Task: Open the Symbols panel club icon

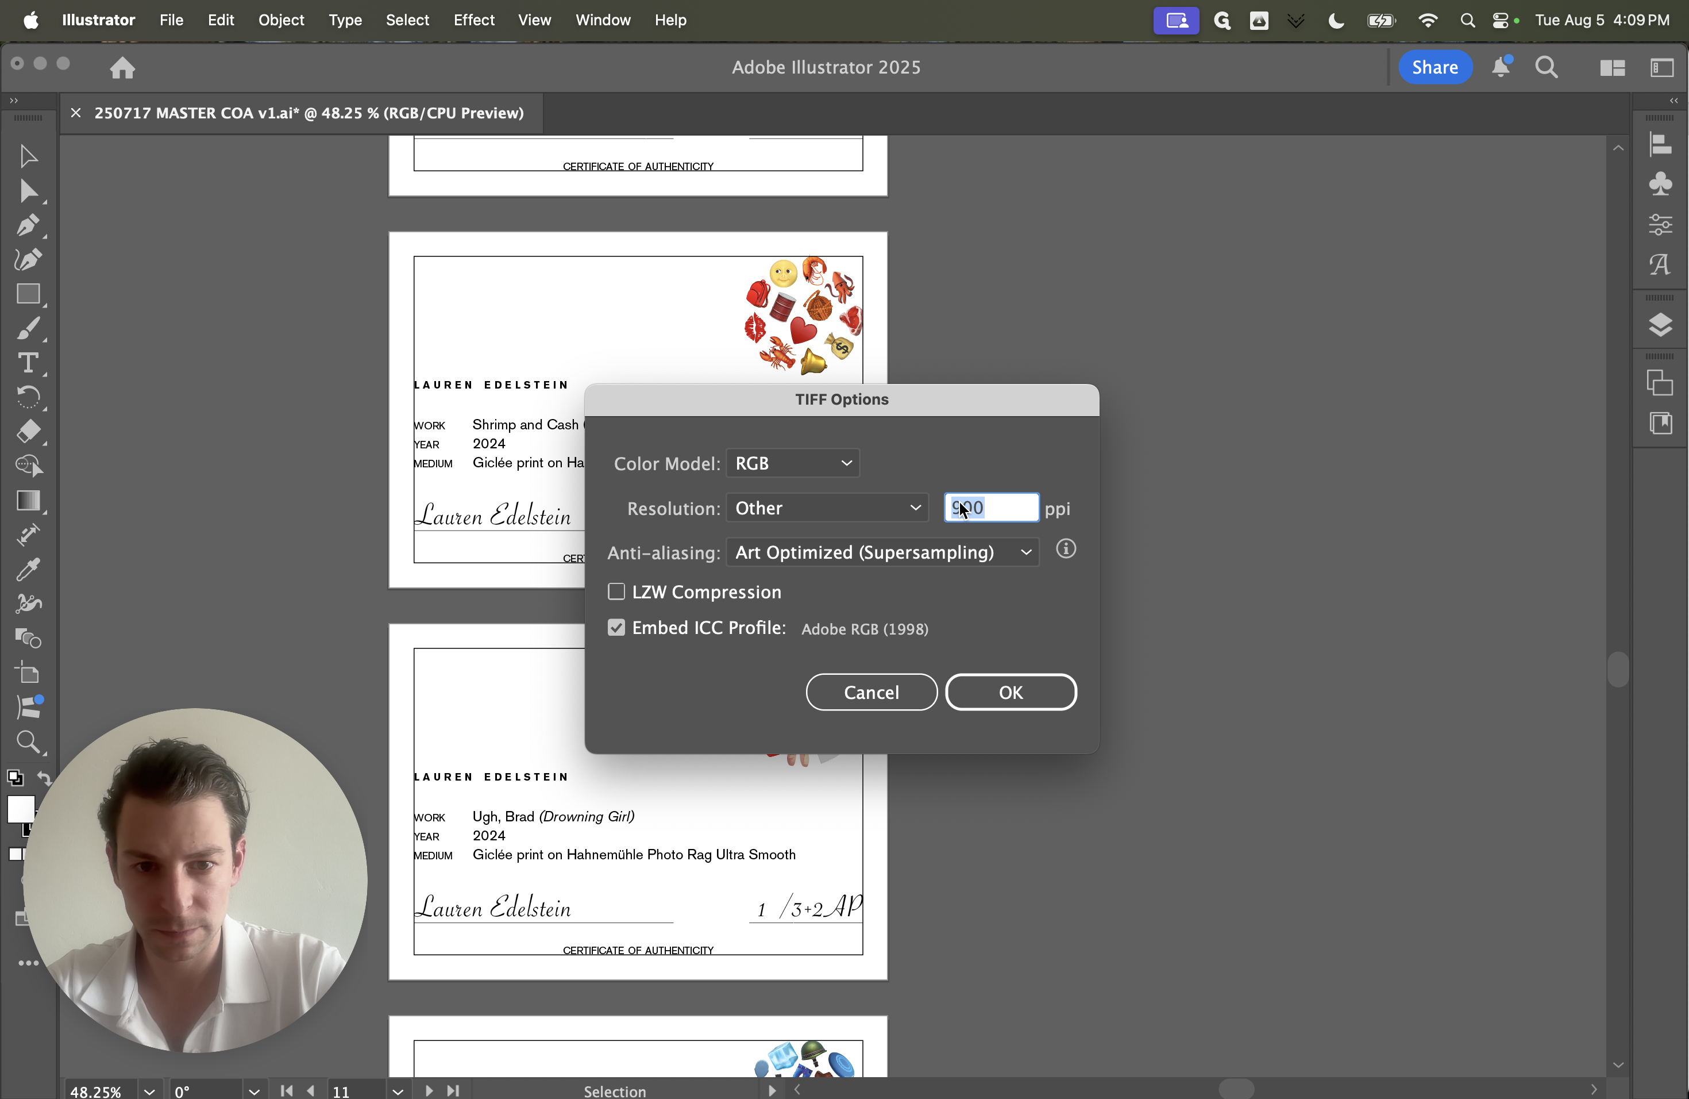Action: [x=1660, y=185]
